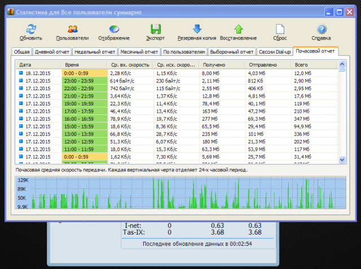Click the Резервная копия backup icon
The image size is (361, 269).
(x=197, y=29)
